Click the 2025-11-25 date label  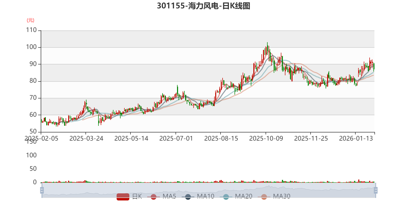tap(311, 138)
